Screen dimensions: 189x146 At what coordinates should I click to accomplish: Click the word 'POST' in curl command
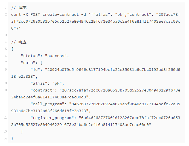click(35, 15)
